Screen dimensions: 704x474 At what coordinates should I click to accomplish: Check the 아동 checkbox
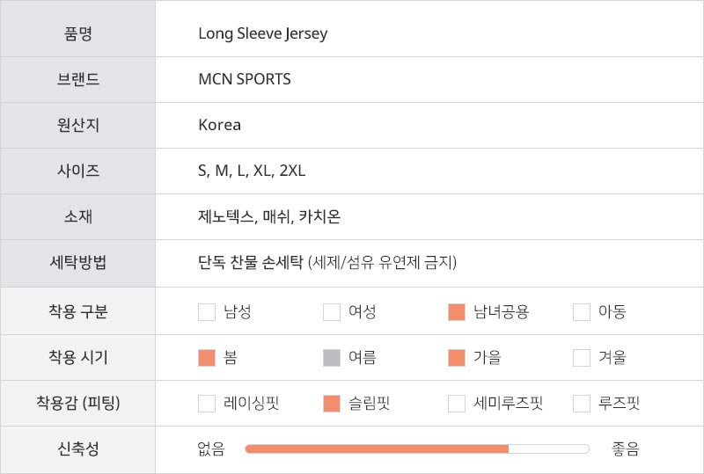[582, 312]
